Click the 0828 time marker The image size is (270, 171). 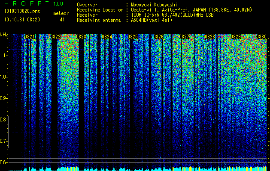(x=210, y=37)
